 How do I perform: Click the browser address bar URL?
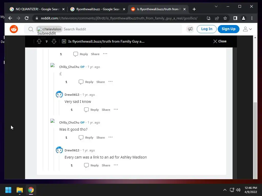(x=119, y=18)
